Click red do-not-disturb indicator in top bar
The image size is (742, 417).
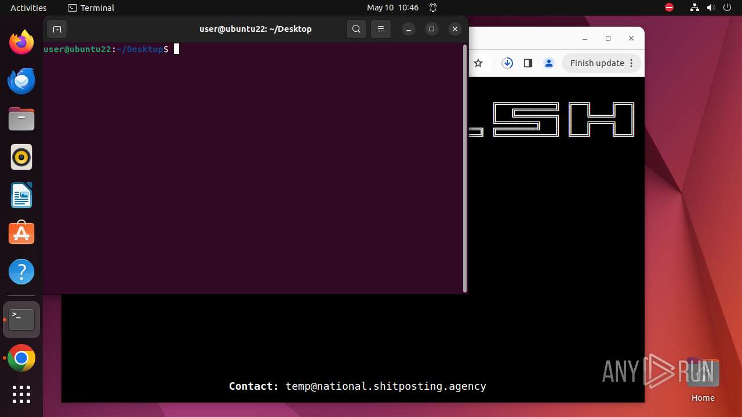click(x=669, y=8)
